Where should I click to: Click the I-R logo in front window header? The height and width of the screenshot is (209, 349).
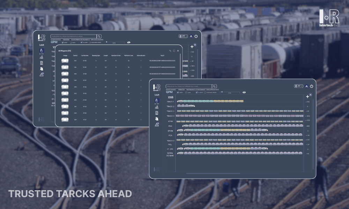tap(157, 87)
